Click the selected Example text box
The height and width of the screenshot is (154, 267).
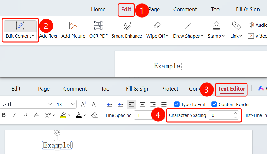pos(57,145)
